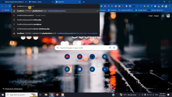Screen dimensions: 172x97
Task: Open the Windows Start menu
Action: (x=3, y=95)
